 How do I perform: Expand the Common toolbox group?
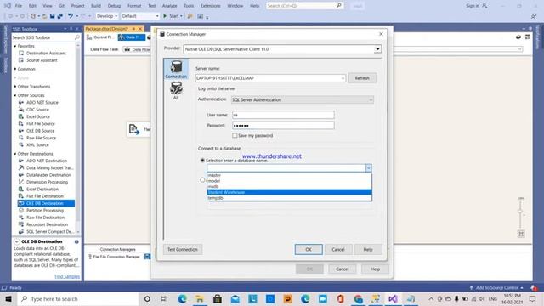point(15,69)
